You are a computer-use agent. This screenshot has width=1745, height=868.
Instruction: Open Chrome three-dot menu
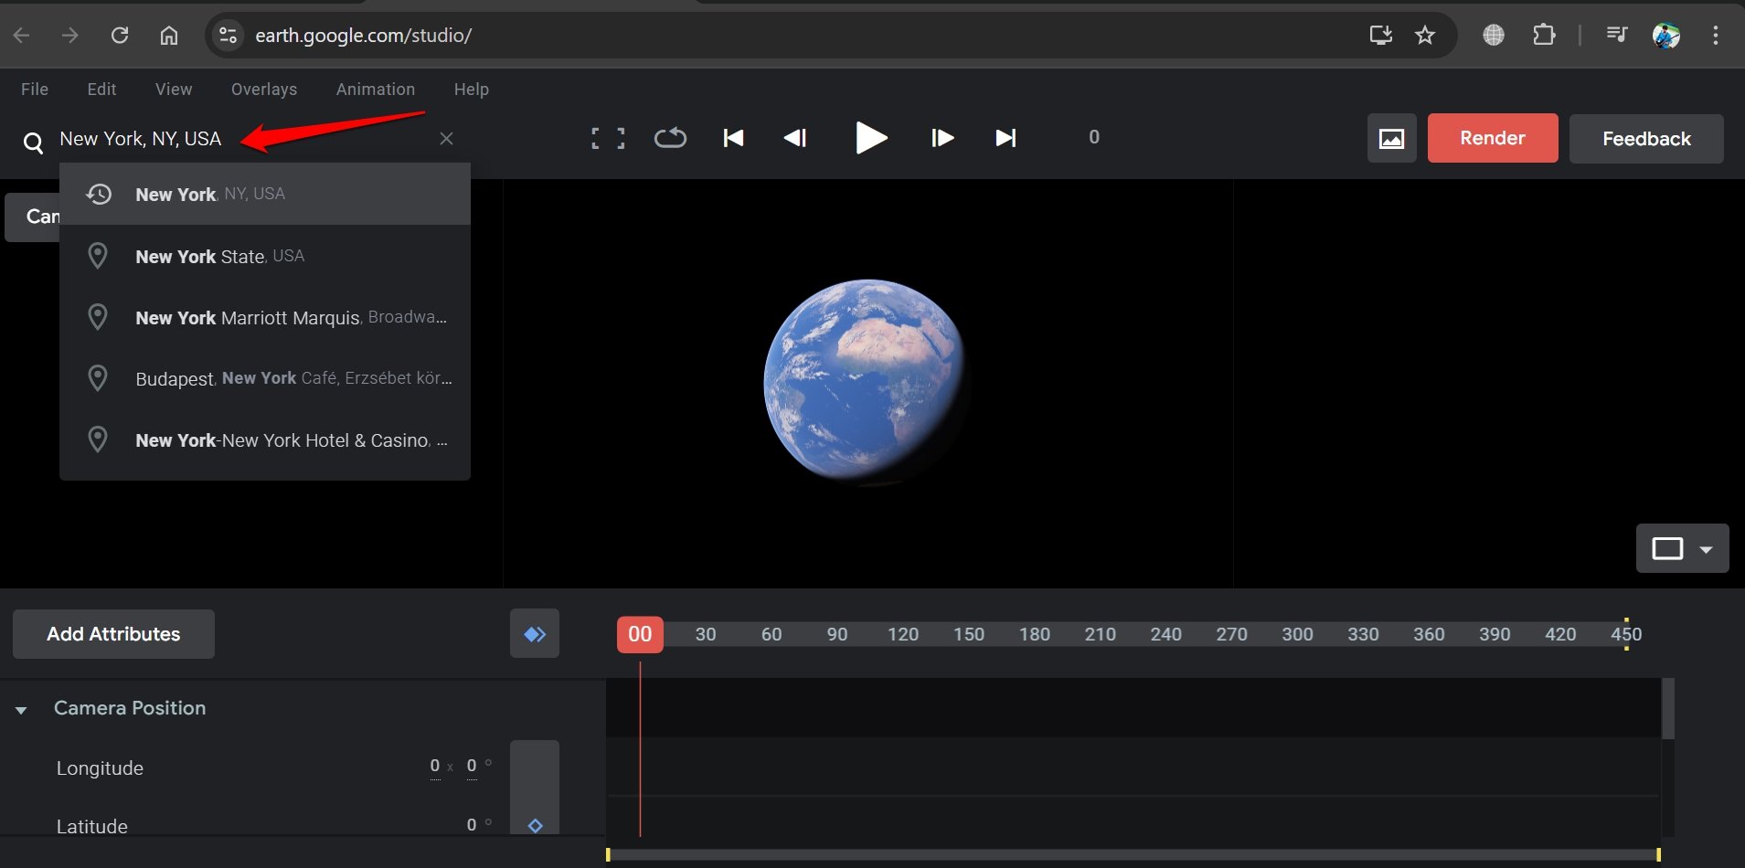[1716, 35]
